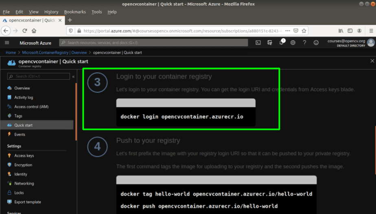The image size is (376, 214).
Task: Click the Microsoft Azure logo text
Action: (35, 43)
